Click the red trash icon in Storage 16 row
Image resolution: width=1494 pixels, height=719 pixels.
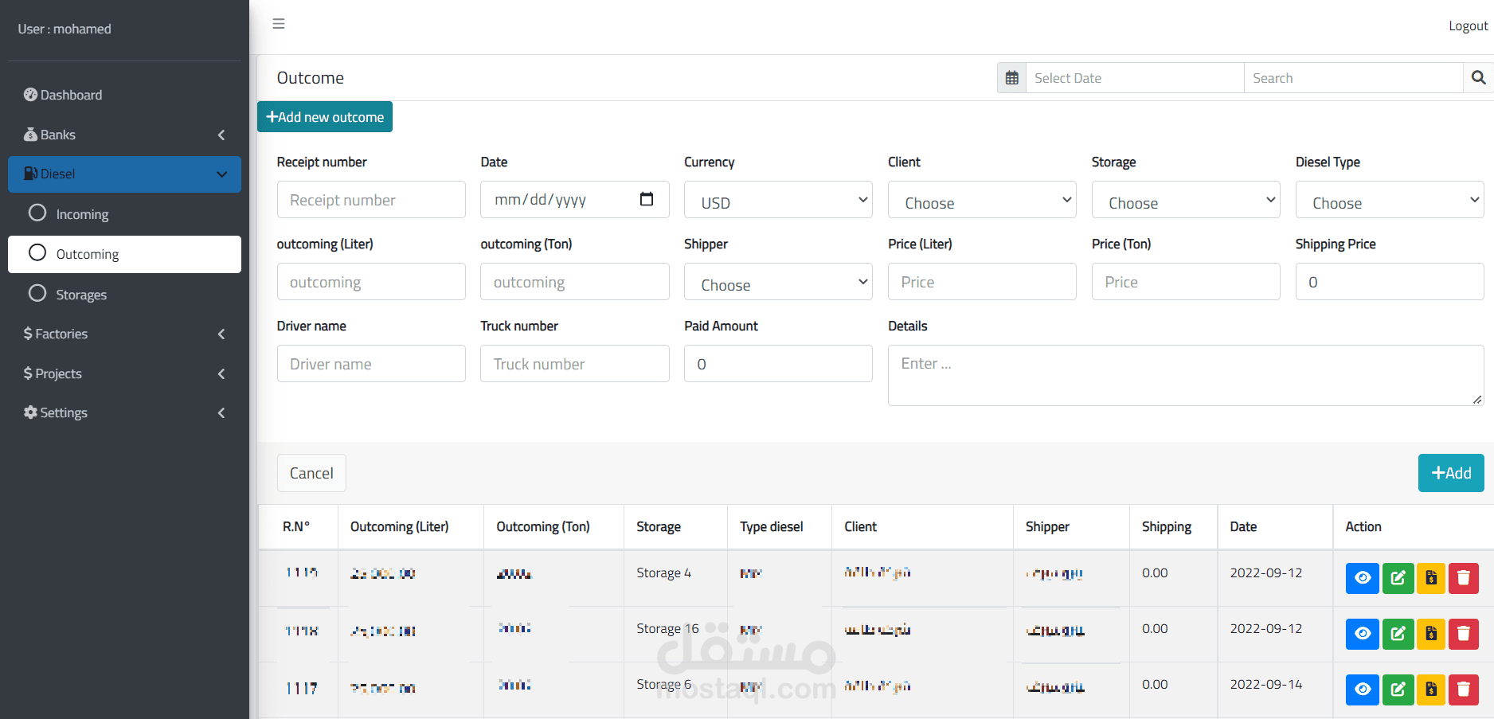pos(1463,634)
